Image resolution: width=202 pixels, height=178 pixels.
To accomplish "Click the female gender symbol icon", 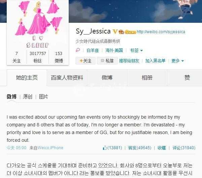I will tap(78, 50).
